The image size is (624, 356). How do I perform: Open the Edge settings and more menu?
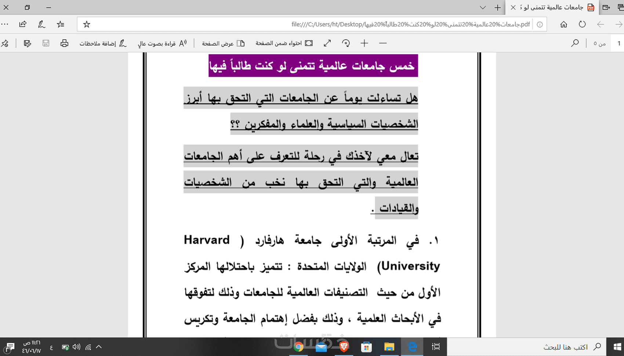(5, 24)
